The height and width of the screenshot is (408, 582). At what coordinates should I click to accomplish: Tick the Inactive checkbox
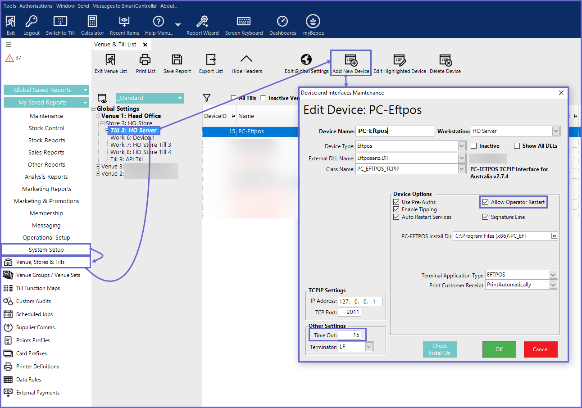click(x=474, y=146)
